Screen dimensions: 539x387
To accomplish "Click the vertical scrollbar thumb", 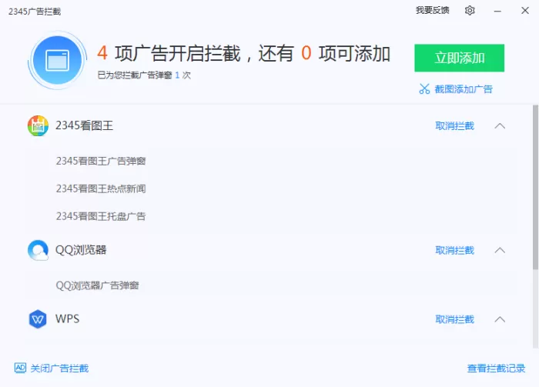I will click(x=535, y=187).
